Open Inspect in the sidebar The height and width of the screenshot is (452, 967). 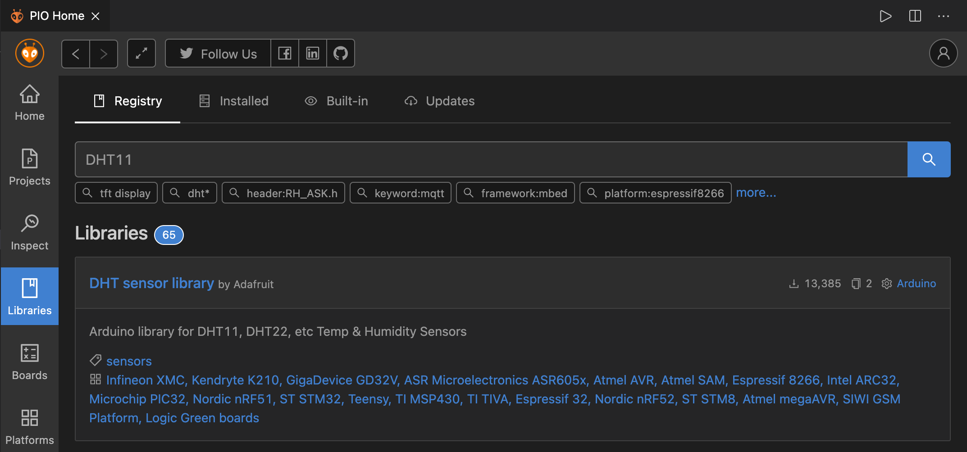click(30, 232)
